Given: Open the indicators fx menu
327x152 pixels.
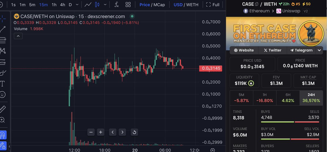Looking at the screenshot, I should (x=116, y=5).
